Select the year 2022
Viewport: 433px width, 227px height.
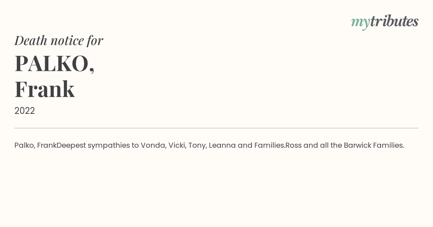[x=25, y=111]
